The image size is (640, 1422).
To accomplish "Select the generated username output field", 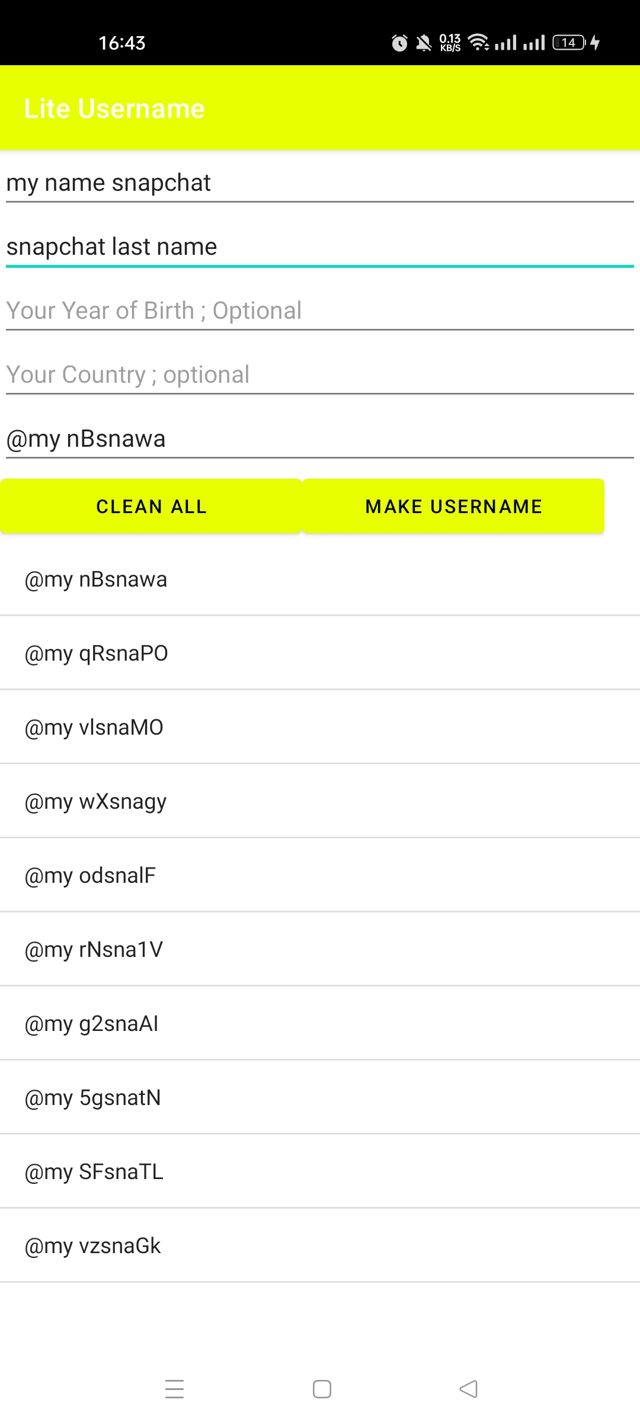I will pos(320,439).
